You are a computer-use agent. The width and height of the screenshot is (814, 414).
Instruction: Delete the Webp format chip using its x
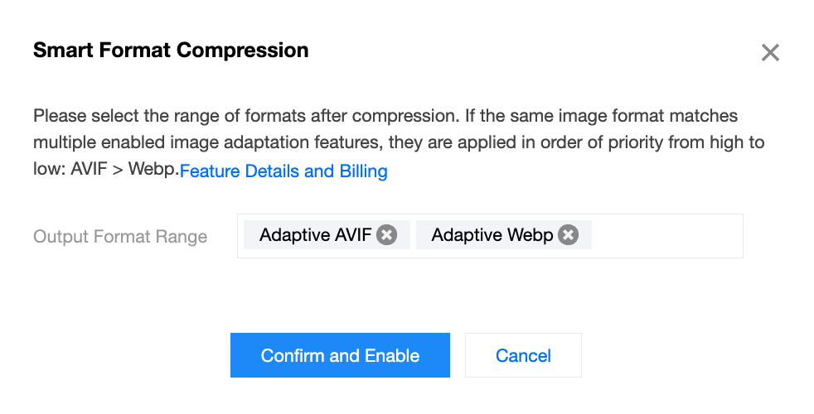pos(568,235)
